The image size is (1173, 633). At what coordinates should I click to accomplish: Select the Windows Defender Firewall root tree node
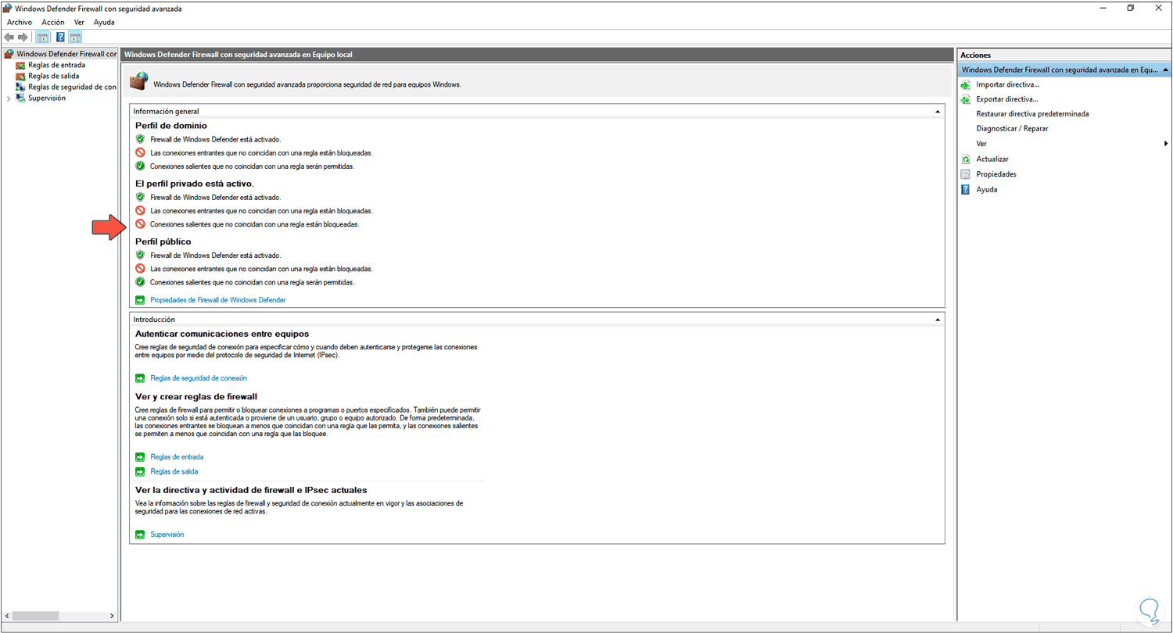coord(61,54)
